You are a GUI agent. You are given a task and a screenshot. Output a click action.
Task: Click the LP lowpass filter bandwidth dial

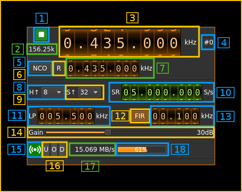point(66,116)
